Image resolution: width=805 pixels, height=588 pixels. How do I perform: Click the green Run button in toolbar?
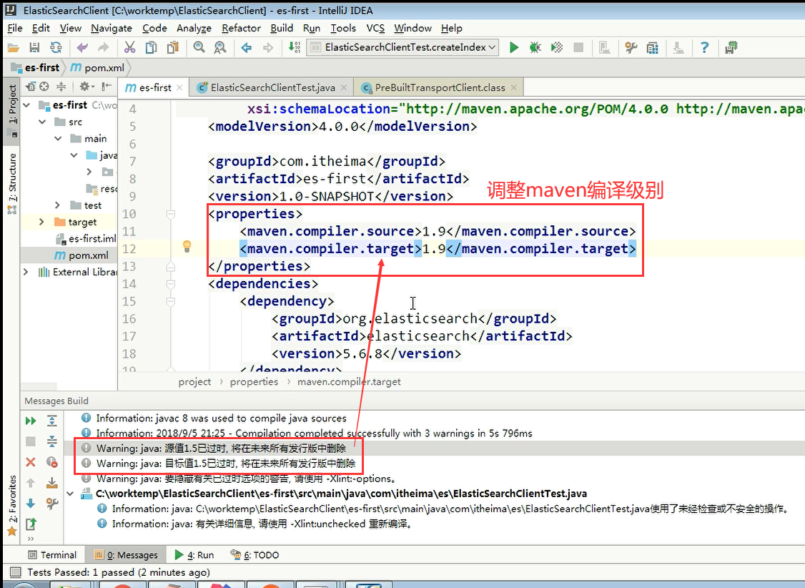[513, 48]
